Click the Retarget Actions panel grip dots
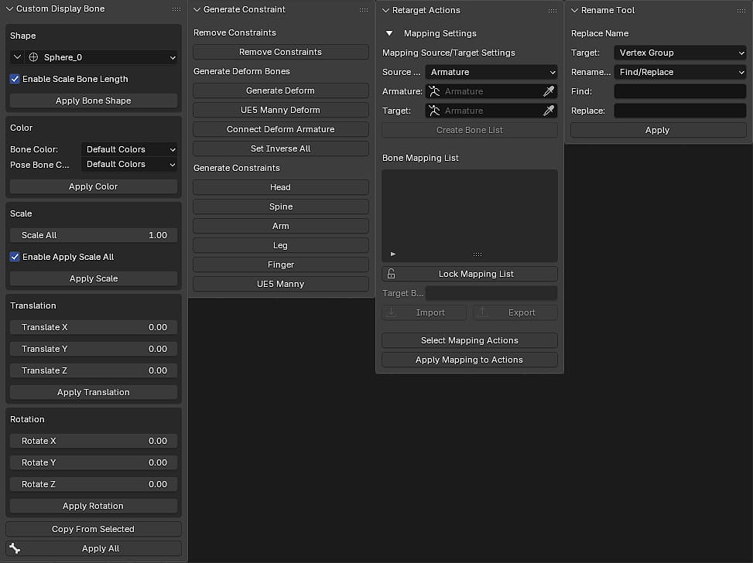This screenshot has height=563, width=753. point(553,10)
